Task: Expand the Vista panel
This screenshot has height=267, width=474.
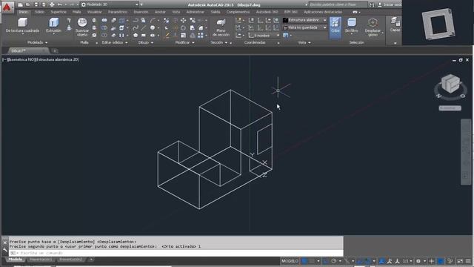Action: click(x=304, y=43)
